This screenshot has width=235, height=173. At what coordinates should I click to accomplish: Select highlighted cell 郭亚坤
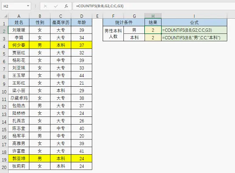[19, 159]
